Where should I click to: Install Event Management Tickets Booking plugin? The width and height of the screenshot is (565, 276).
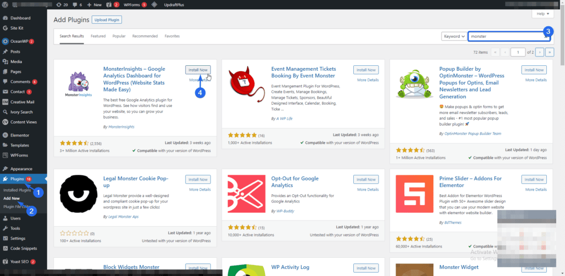366,70
